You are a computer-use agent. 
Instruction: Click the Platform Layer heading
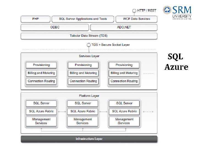click(x=89, y=96)
